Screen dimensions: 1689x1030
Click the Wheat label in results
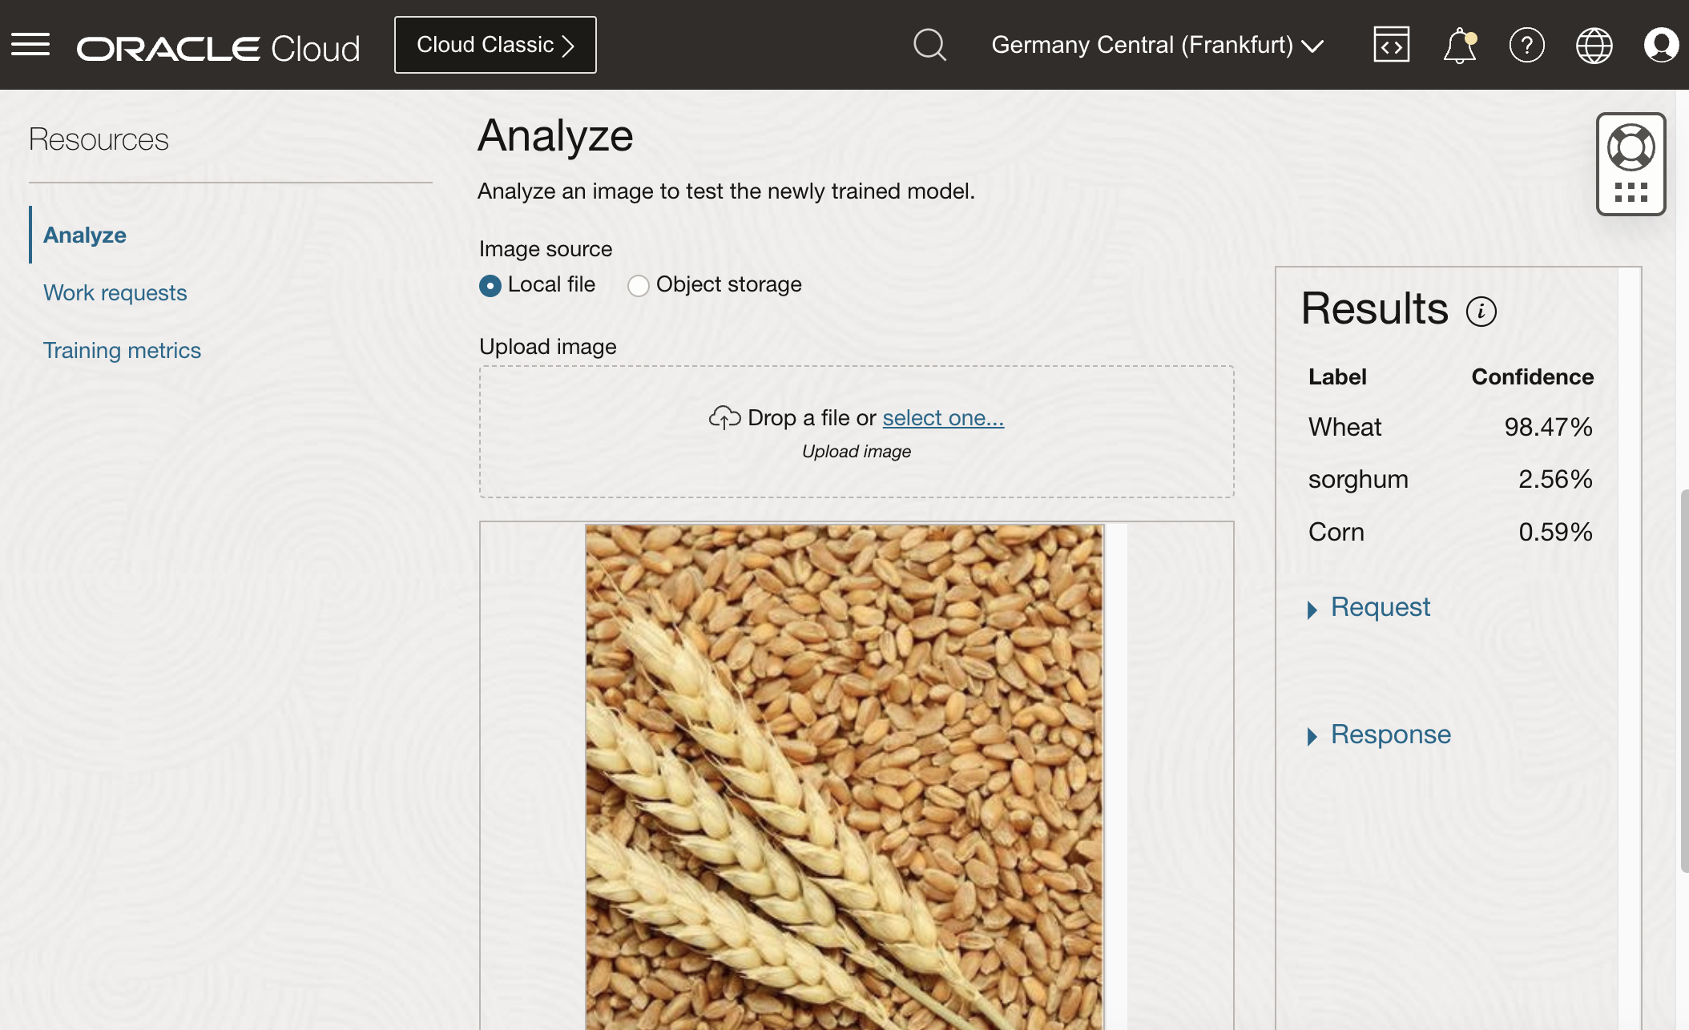(x=1344, y=427)
